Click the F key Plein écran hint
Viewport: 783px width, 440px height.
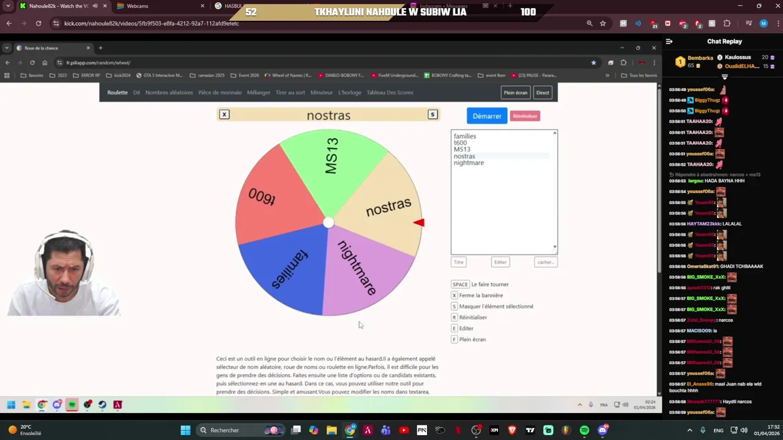pos(469,340)
